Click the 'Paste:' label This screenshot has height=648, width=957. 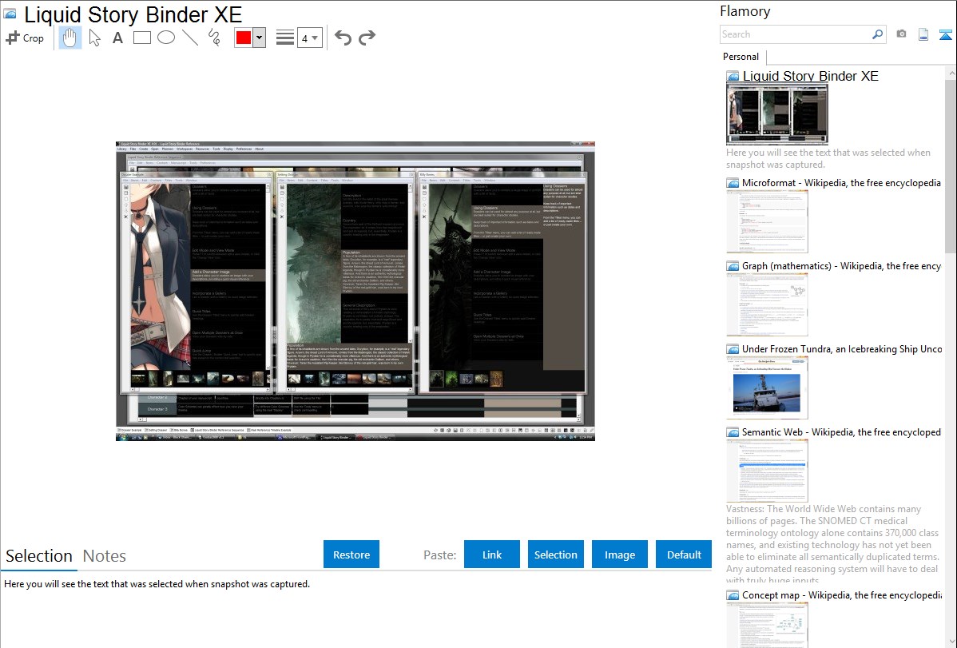point(440,555)
